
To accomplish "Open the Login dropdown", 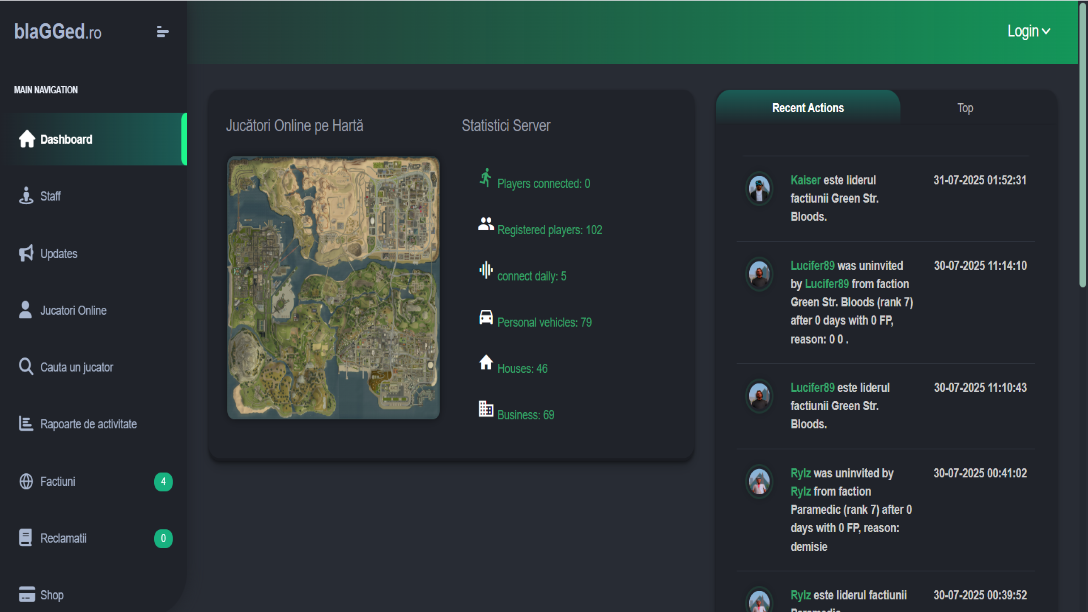I will pyautogui.click(x=1028, y=31).
